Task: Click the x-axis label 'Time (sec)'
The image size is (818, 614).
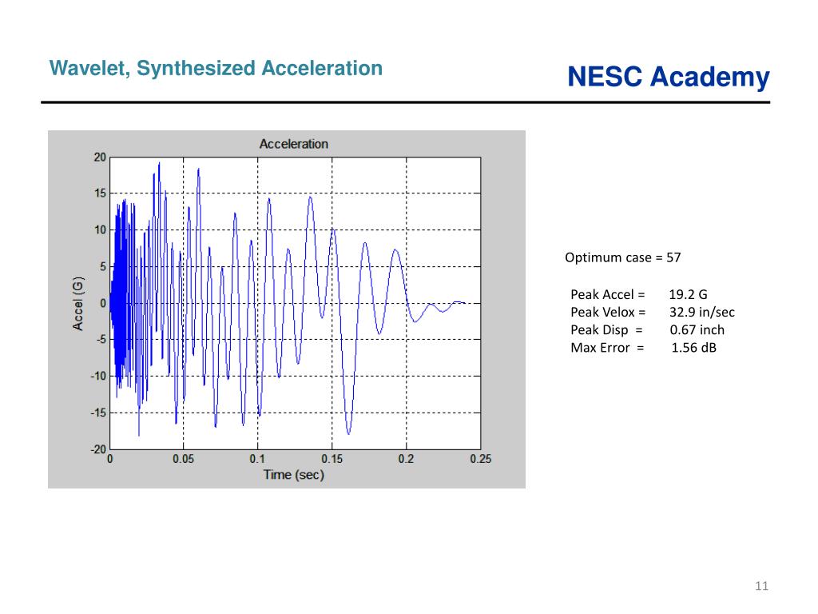Action: [x=294, y=475]
